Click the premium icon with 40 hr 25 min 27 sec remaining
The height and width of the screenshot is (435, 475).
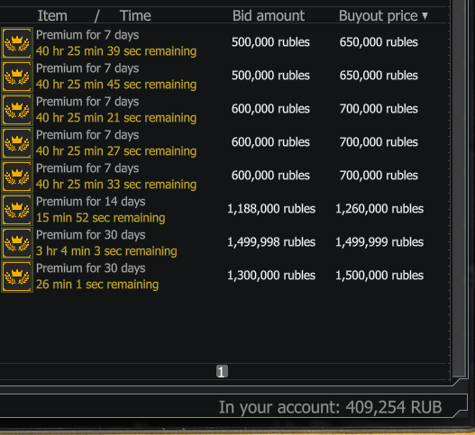pos(17,143)
